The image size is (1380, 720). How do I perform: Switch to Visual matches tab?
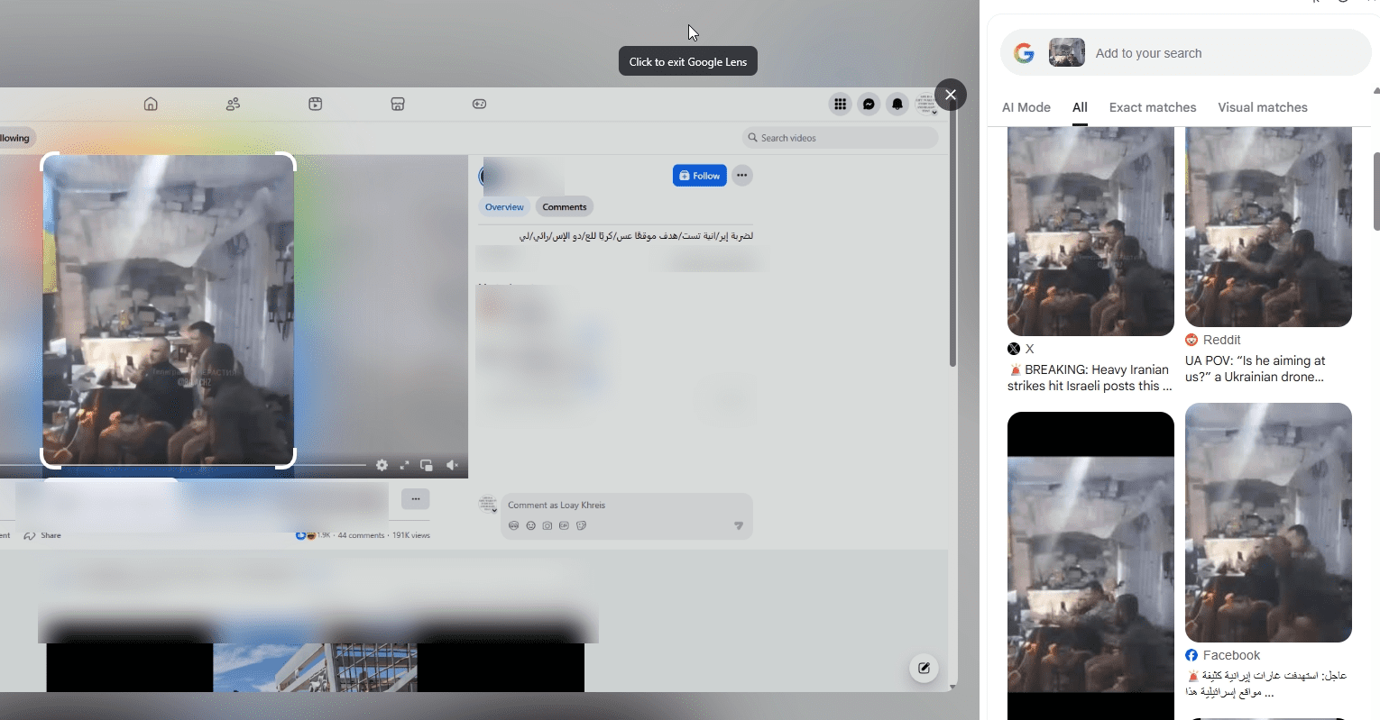coord(1262,107)
